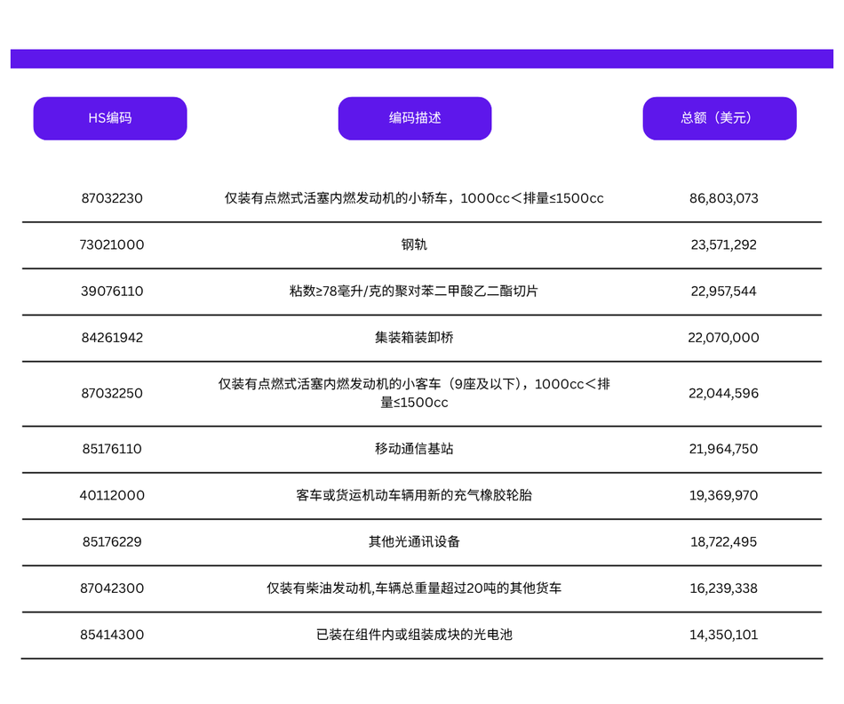Select HS code 85176229
Screen dimensions: 844x704
tap(112, 542)
